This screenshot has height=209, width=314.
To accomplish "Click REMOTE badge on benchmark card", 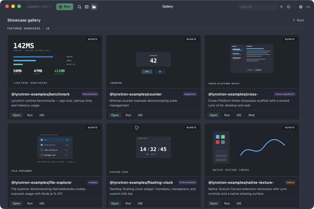I will point(93,39).
